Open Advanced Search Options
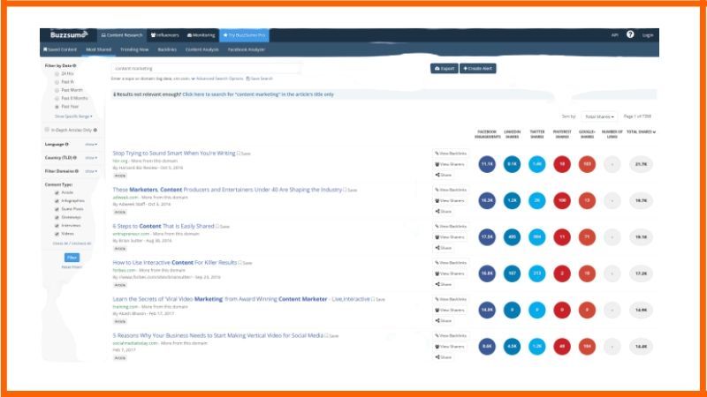 coord(217,79)
